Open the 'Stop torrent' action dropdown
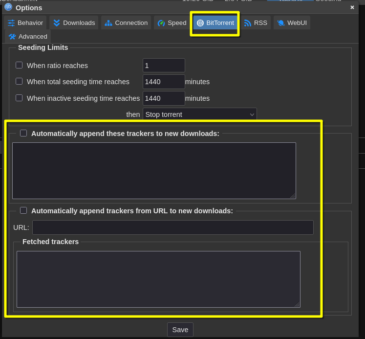Image resolution: width=365 pixels, height=339 pixels. pyautogui.click(x=199, y=114)
